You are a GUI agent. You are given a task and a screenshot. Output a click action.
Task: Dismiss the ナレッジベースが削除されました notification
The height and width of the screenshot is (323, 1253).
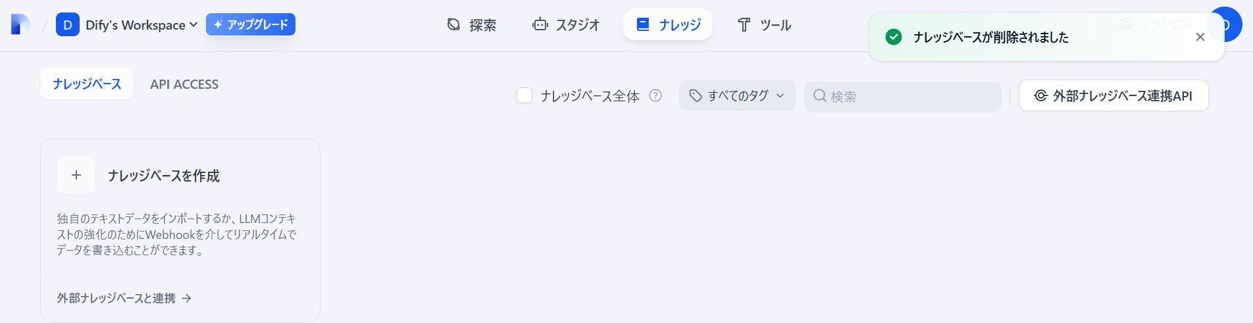click(x=1200, y=37)
